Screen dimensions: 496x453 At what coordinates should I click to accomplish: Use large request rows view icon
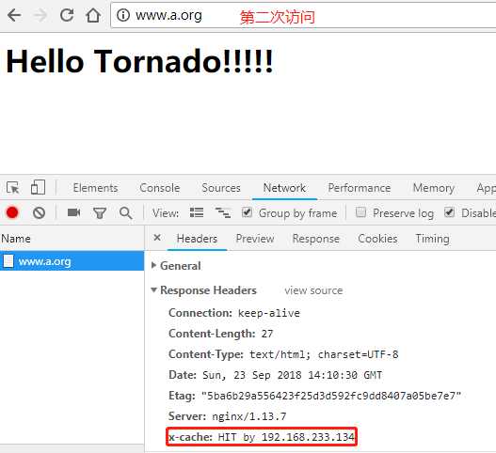197,212
